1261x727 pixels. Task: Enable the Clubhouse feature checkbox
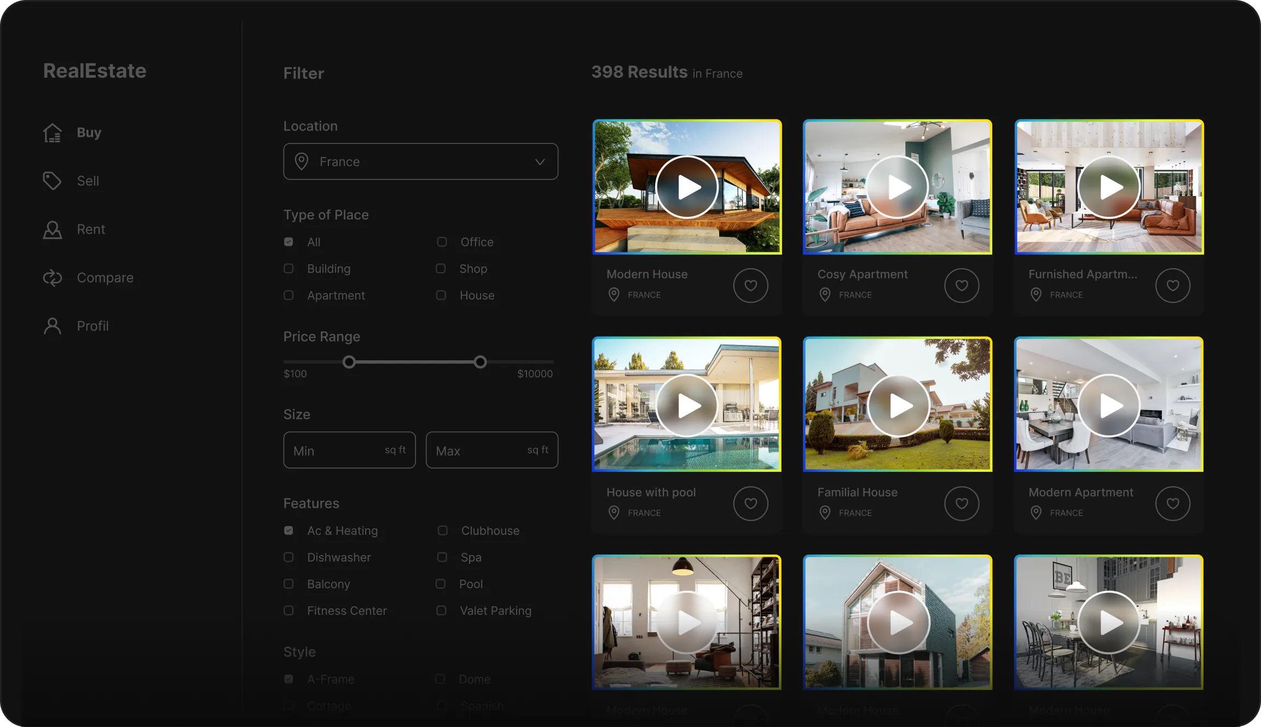point(443,530)
